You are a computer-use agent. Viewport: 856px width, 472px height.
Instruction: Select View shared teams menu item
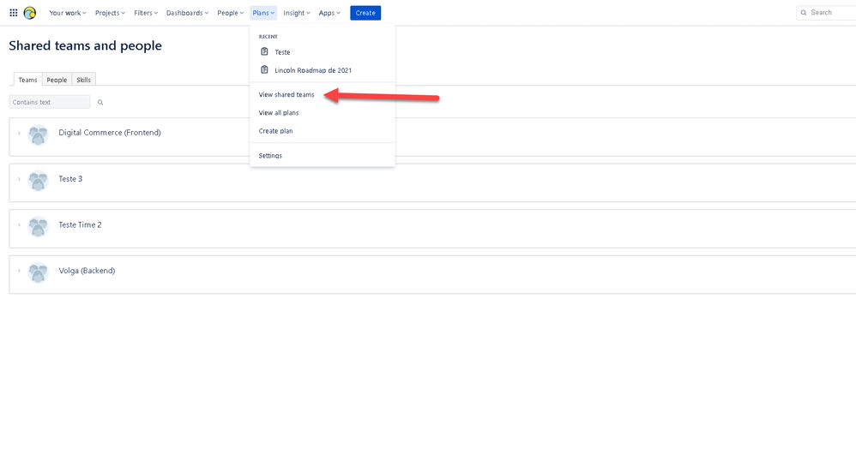pos(323,95)
